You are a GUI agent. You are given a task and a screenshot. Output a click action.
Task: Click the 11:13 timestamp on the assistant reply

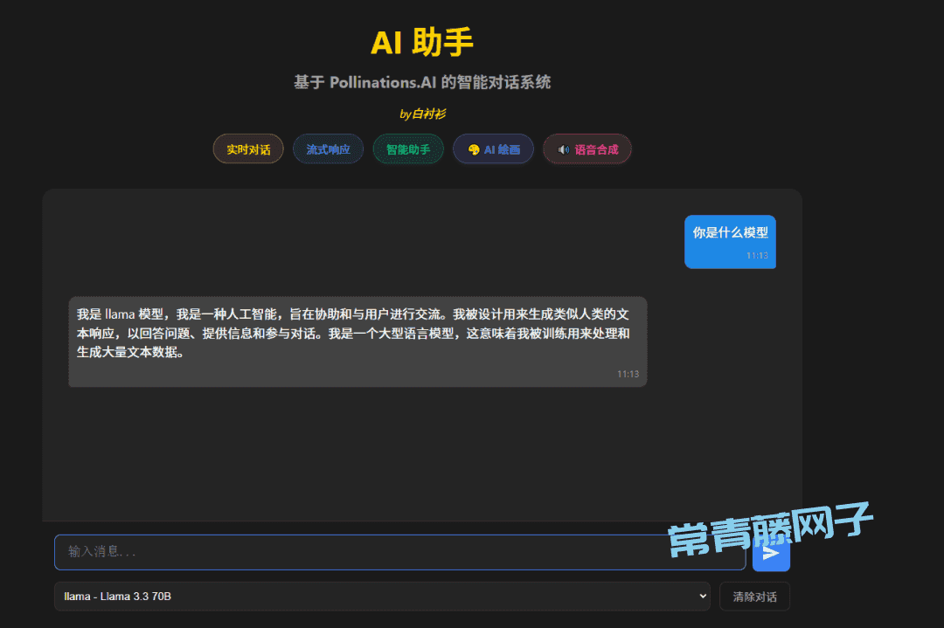pos(628,374)
